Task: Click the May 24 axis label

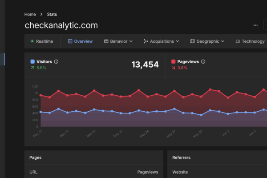Action: (144, 133)
